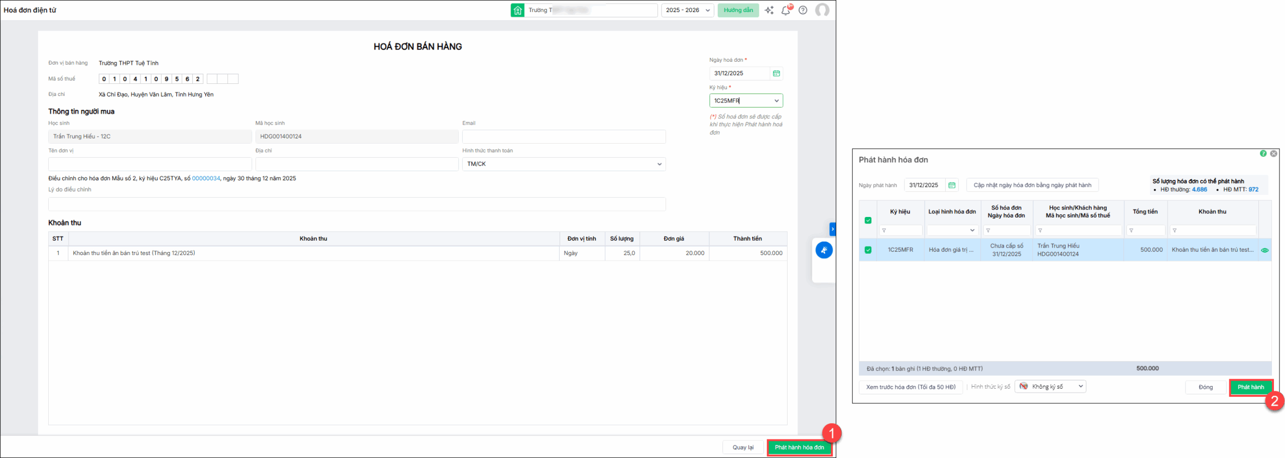1285x458 pixels.
Task: Click the green school home icon
Action: [518, 11]
